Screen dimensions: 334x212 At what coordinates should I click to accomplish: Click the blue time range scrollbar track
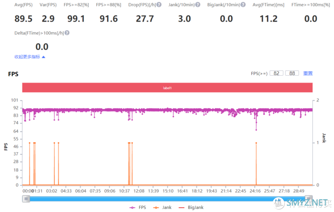coord(167,199)
